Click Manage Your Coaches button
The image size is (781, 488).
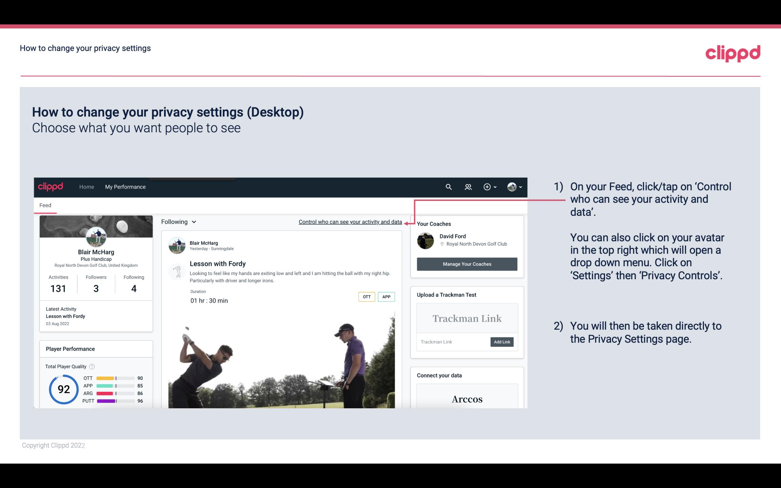click(466, 264)
